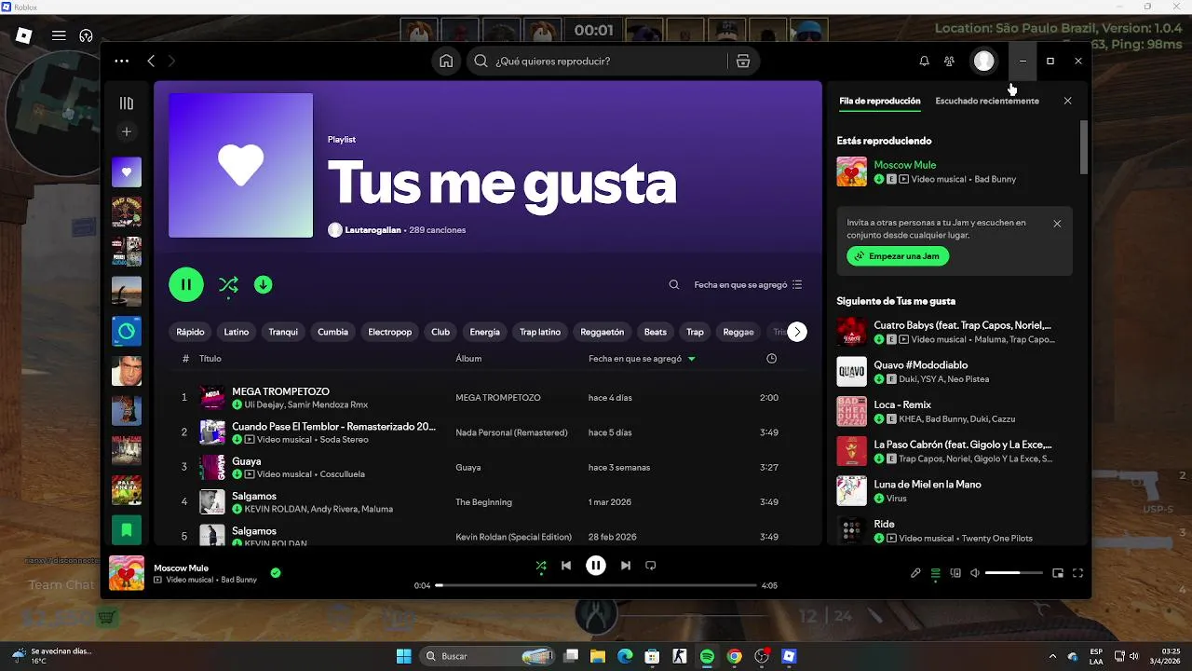Image resolution: width=1192 pixels, height=671 pixels.
Task: Close the queue panel
Action: point(1067,101)
